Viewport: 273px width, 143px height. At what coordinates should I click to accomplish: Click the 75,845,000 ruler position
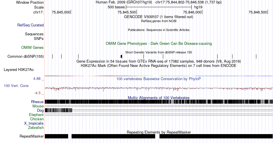pos(61,12)
